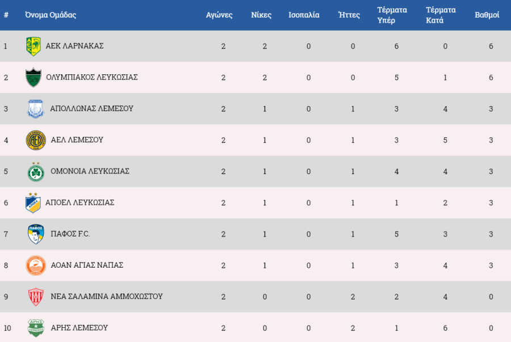Click the Νέα Σαλαμίνα red striped crest
511x342 pixels.
tap(36, 297)
